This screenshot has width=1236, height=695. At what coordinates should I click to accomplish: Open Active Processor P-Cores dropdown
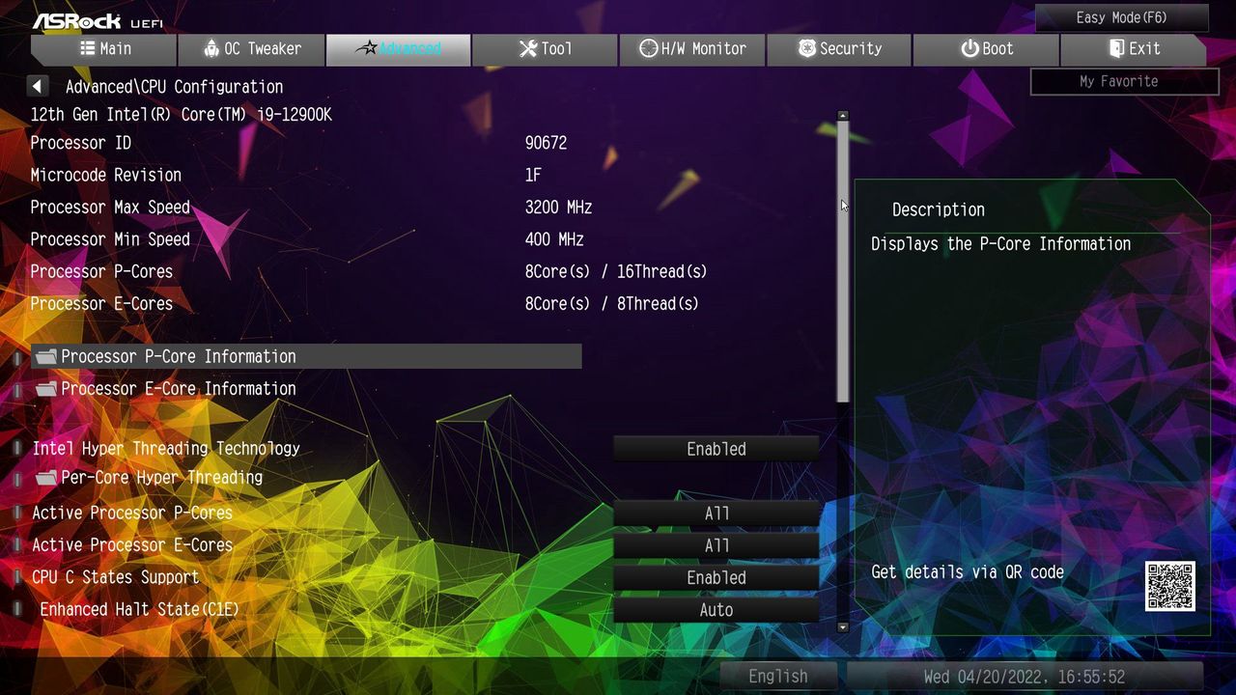pos(716,514)
